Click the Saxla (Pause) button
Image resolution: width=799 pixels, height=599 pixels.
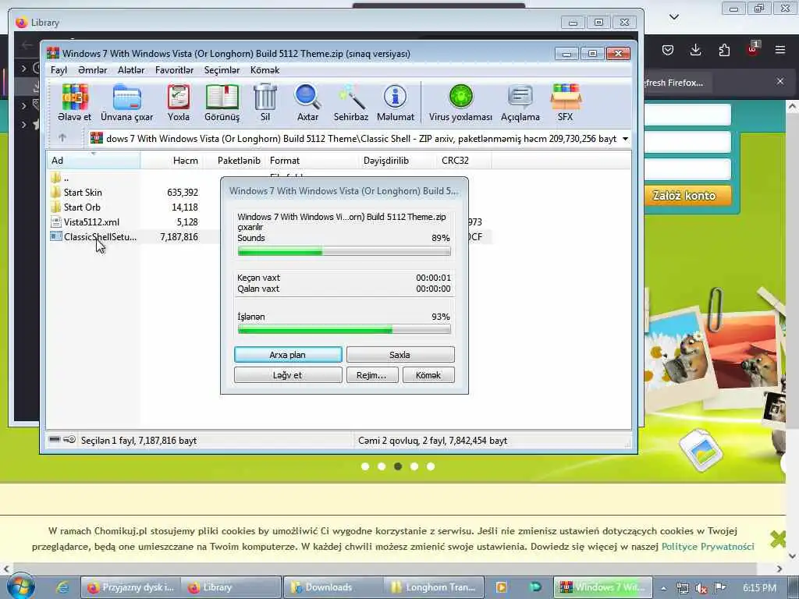pos(400,355)
